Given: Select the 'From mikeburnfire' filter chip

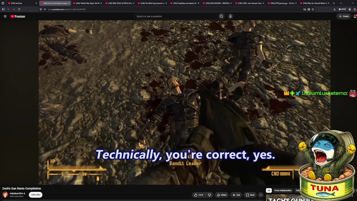Looking at the screenshot, I should (x=283, y=190).
